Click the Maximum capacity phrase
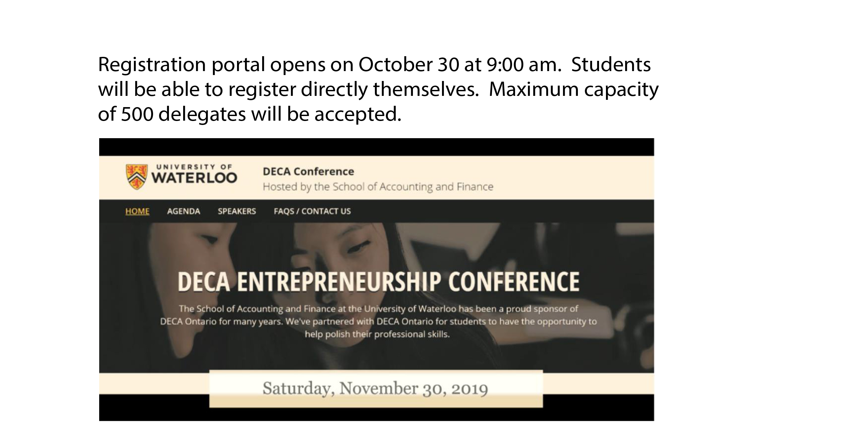Screen dimensions: 843x438 574,90
